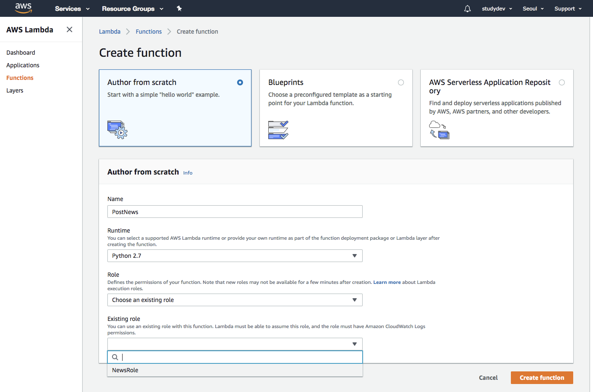Click the Serverless Repository cloud icon
This screenshot has height=392, width=593.
439,130
